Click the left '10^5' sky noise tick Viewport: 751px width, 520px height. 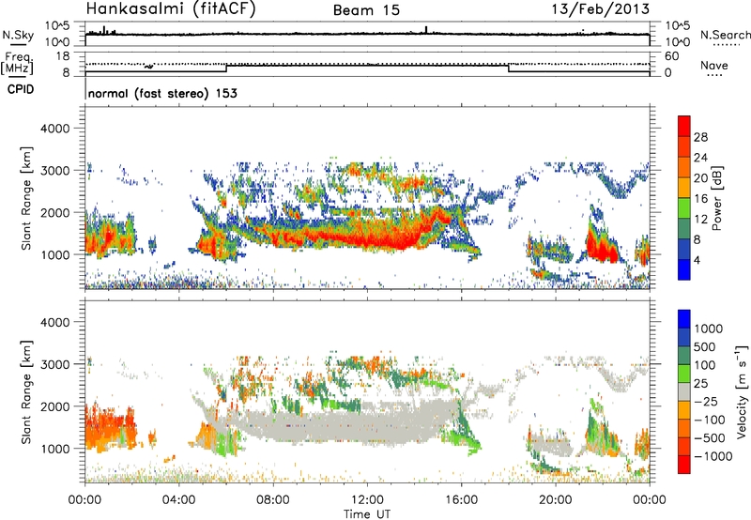(57, 25)
